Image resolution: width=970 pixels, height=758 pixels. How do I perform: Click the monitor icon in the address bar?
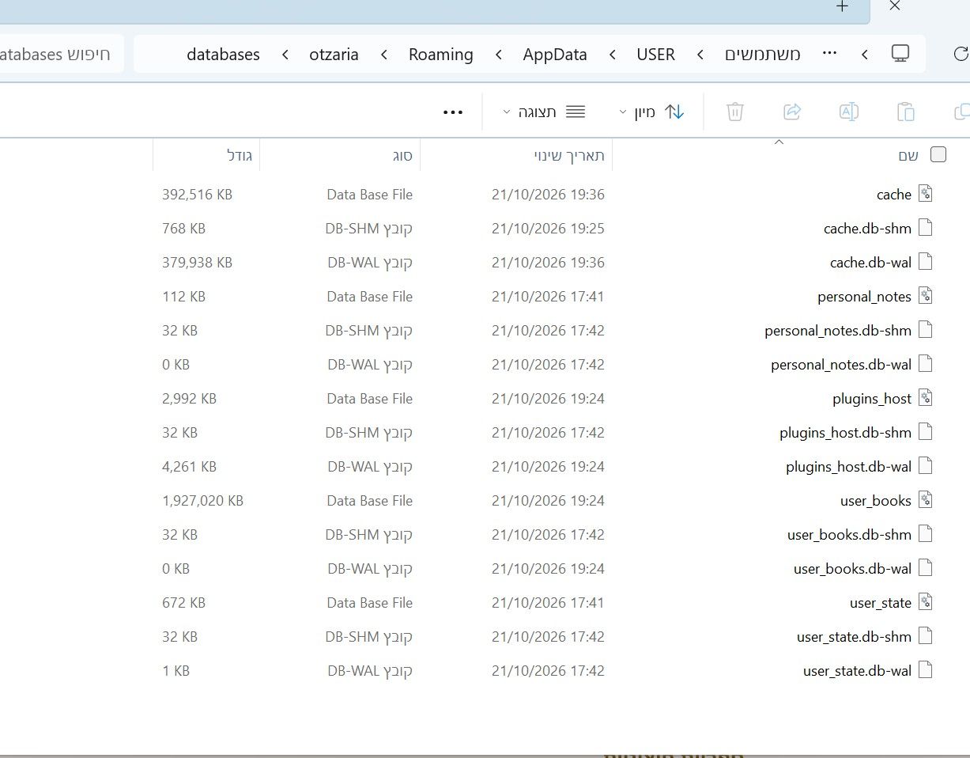(x=900, y=54)
